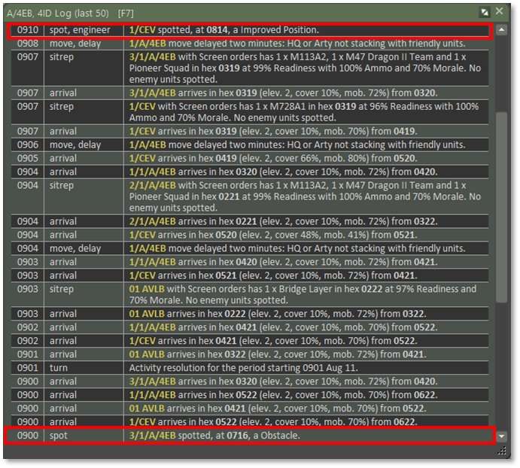Click unit 3/1/A/4EB in the 0907 sitrep
Image resolution: width=520 pixels, height=468 pixels.
(153, 56)
